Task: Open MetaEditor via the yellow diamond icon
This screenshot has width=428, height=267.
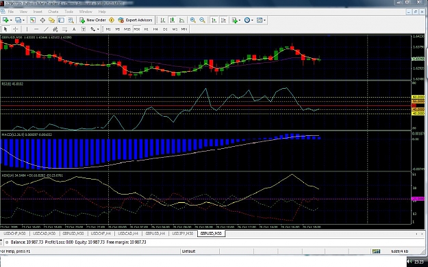Action: tap(112, 20)
